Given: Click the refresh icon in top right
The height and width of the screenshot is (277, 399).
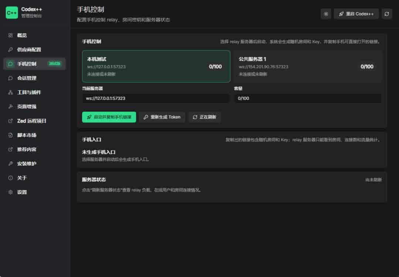Looking at the screenshot, I should pos(386,14).
